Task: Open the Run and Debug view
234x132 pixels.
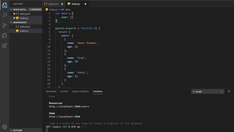Action: click(4, 36)
